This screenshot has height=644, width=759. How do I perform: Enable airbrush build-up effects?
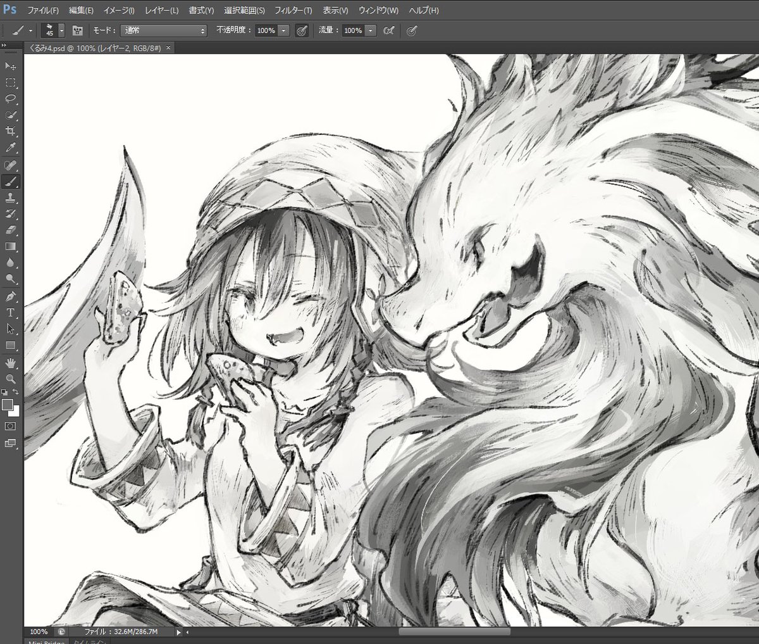(x=390, y=30)
